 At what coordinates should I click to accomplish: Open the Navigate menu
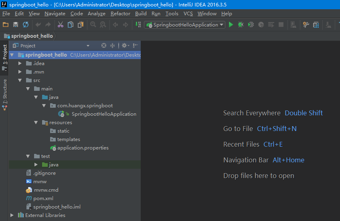[55, 14]
